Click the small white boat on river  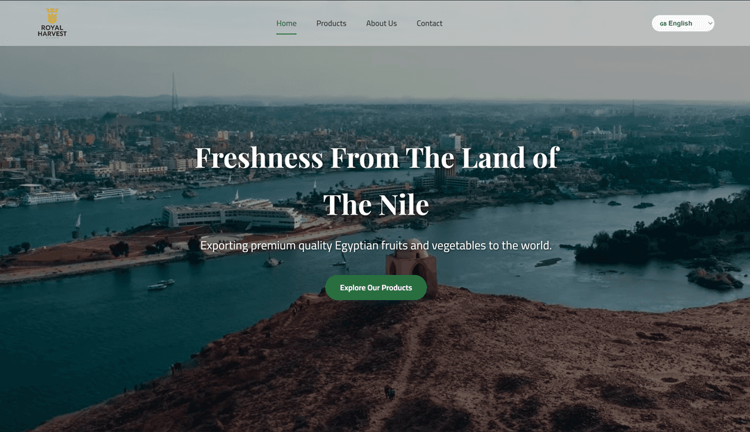point(160,285)
